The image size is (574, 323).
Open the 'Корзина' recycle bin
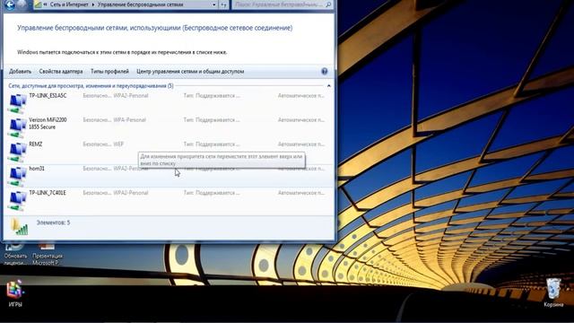[x=553, y=292]
